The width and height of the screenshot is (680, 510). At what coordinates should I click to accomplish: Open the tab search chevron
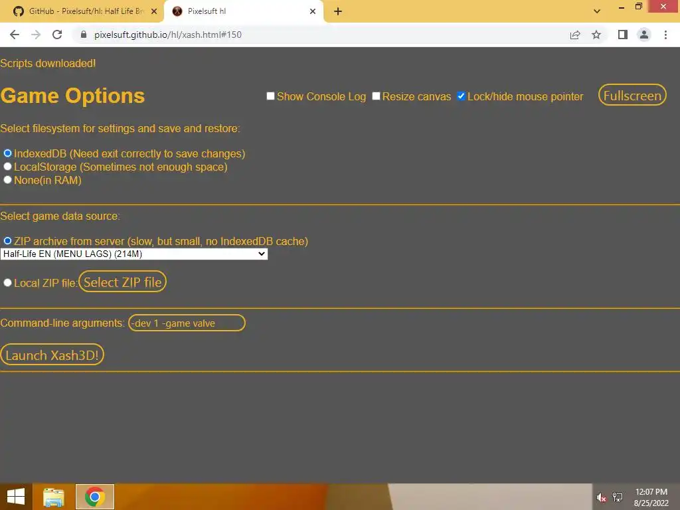coord(597,11)
